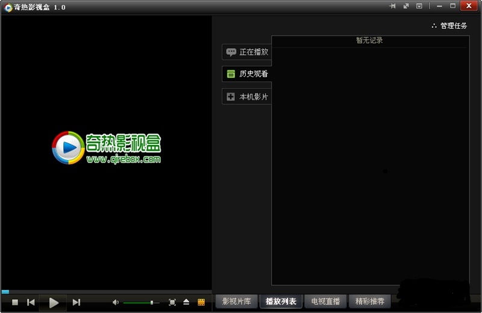482x313 pixels.
Task: Click the Play button
Action: pyautogui.click(x=54, y=303)
